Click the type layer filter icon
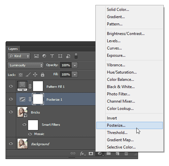169x166 pixels. [x=52, y=56]
